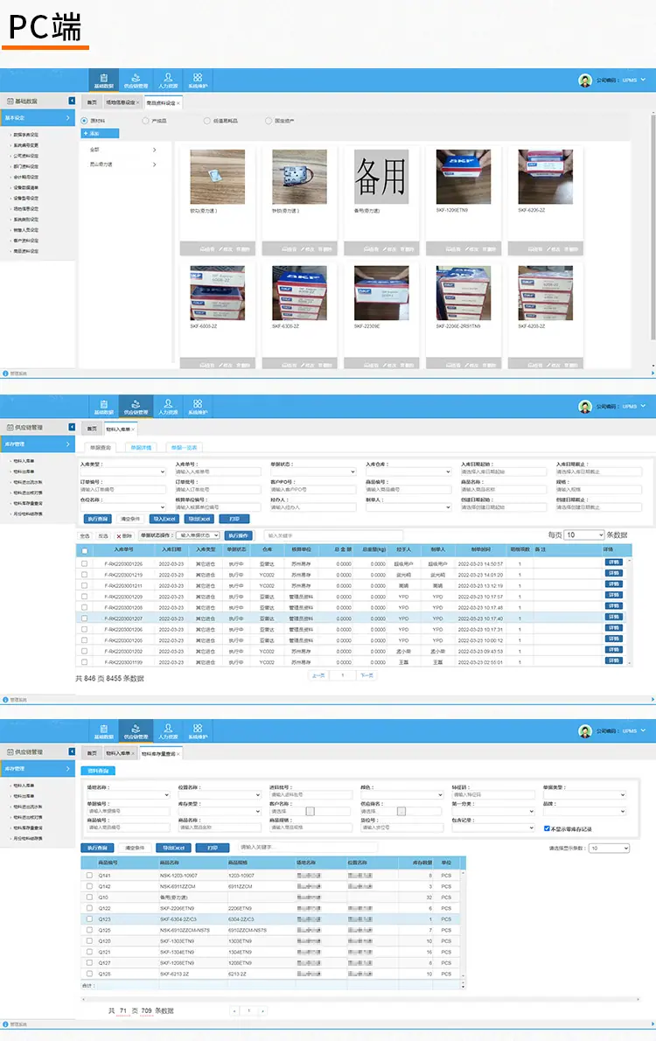This screenshot has width=656, height=1041.
Task: Switch to 场地信息设定 tab
Action: coord(121,103)
